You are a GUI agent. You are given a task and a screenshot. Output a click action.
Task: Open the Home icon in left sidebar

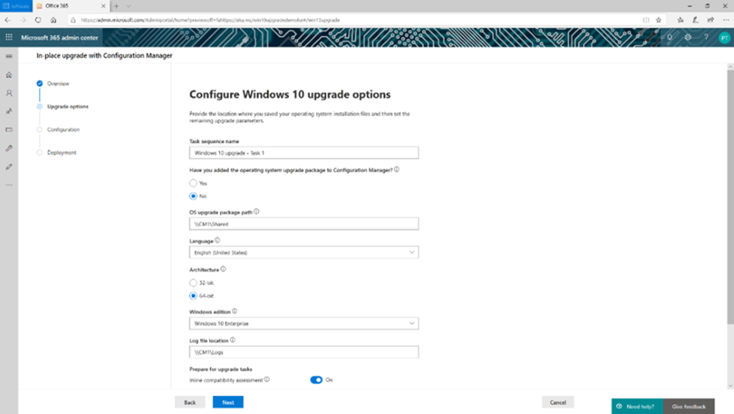pyautogui.click(x=9, y=75)
